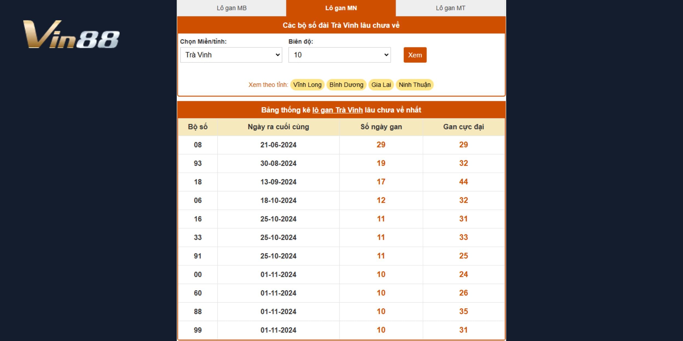Screen dimensions: 683x341
Task: Click Gan cực đại 32 in row 06
Action: click(x=464, y=200)
